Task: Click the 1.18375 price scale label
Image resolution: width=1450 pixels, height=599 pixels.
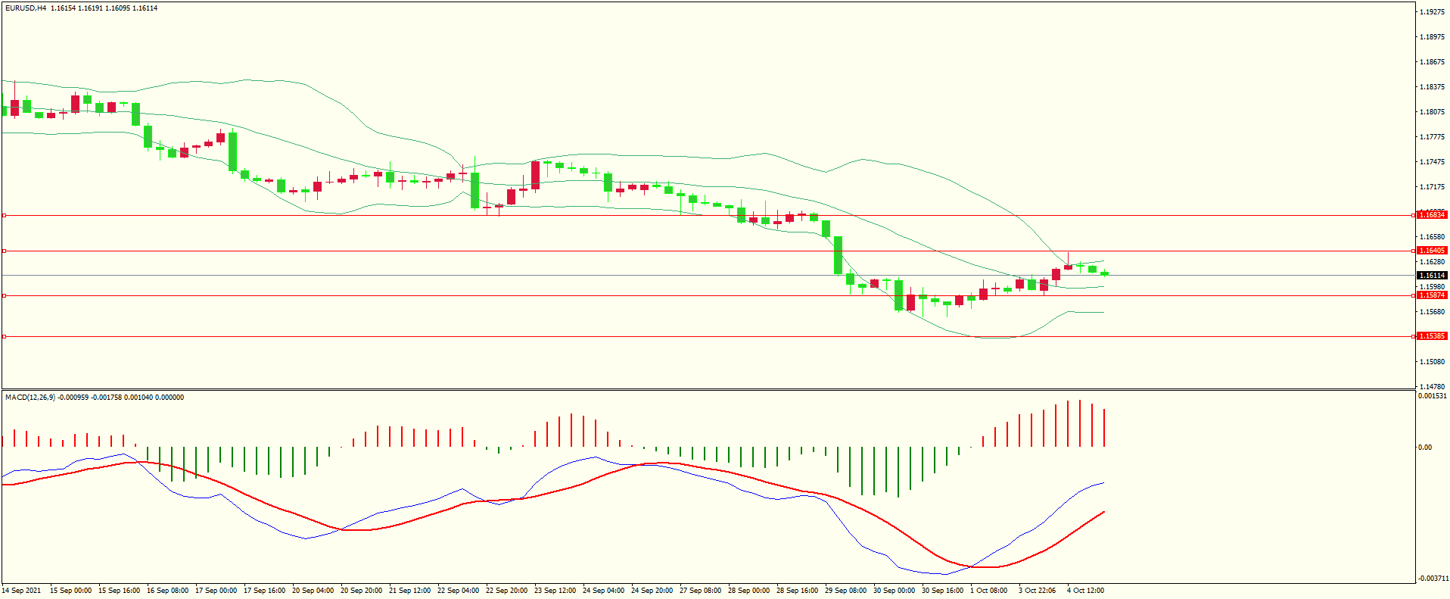Action: point(1433,87)
